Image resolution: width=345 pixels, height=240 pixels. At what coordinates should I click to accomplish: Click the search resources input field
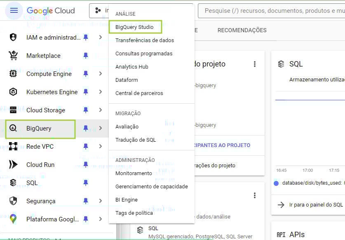[x=272, y=11]
